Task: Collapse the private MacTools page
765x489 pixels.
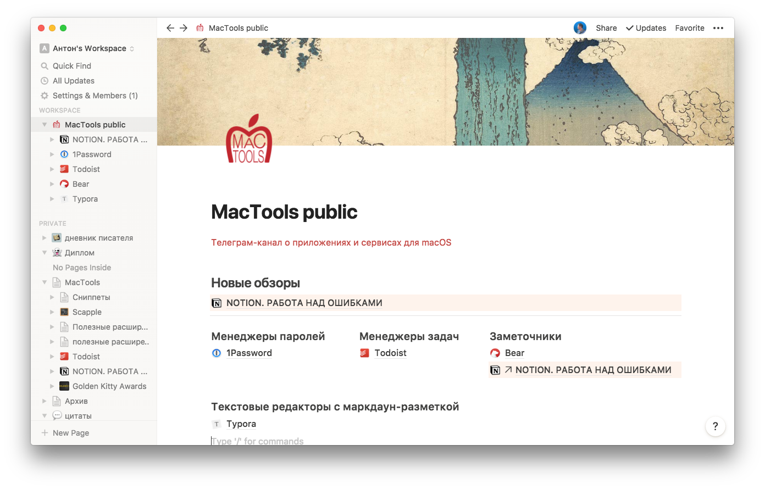Action: 45,282
